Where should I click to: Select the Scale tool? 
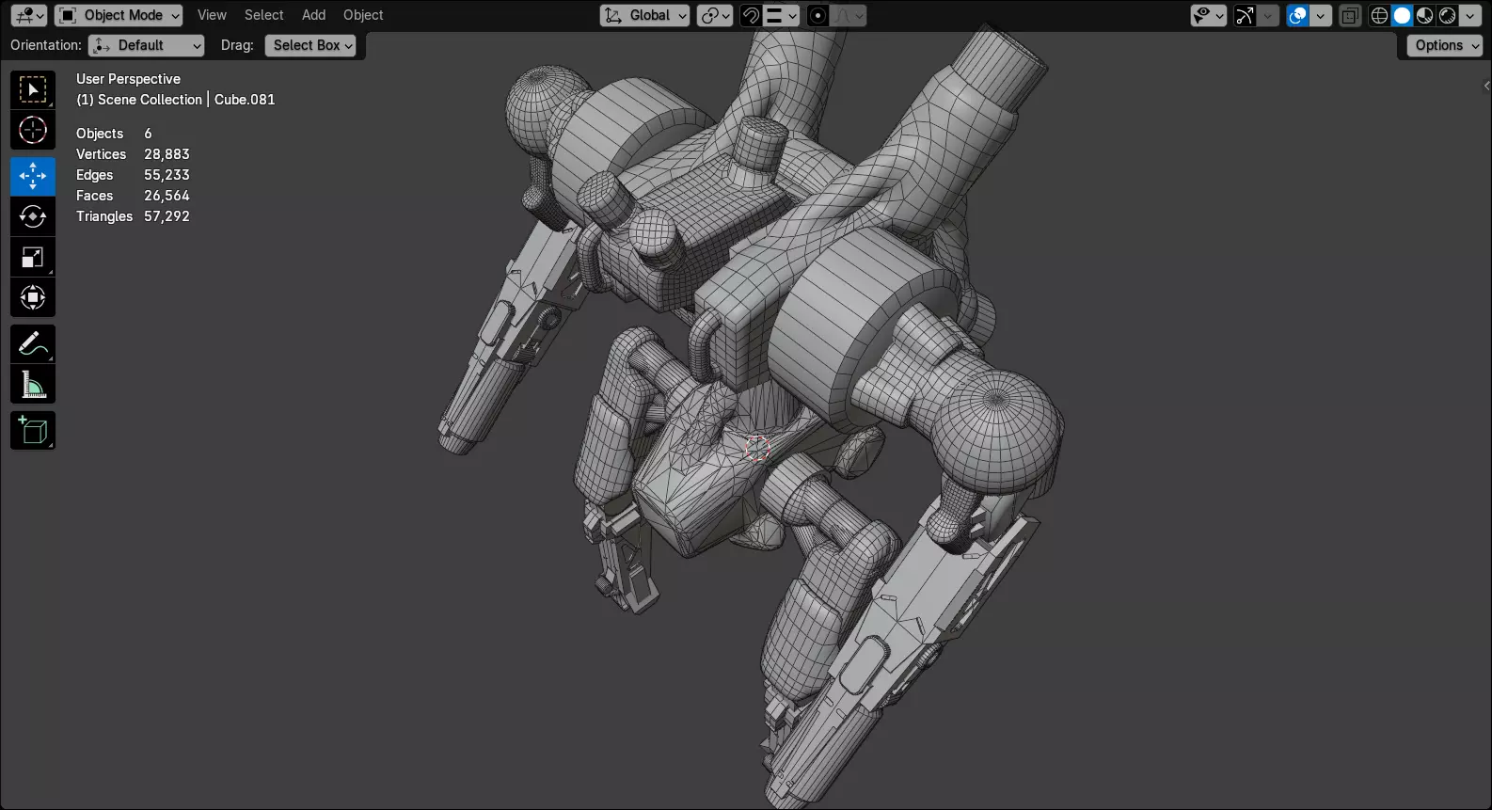[33, 257]
